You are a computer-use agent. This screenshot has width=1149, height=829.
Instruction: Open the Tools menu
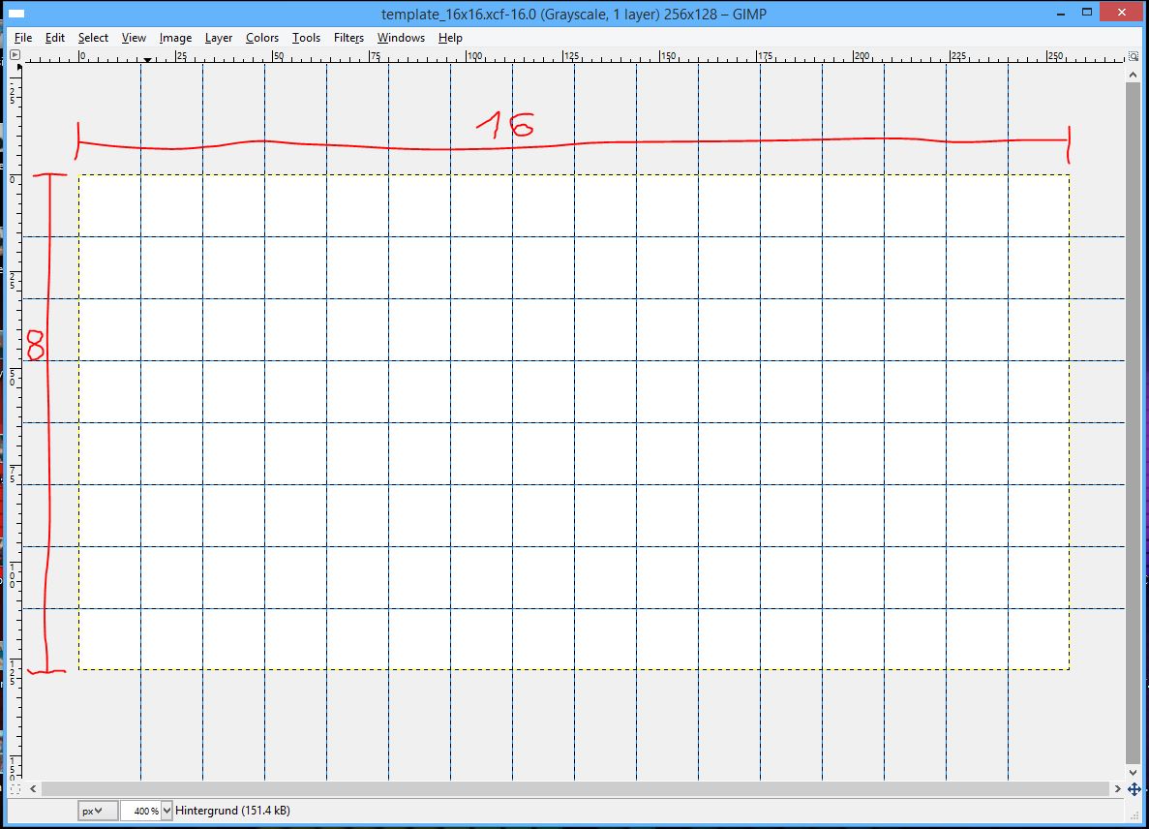click(x=306, y=38)
